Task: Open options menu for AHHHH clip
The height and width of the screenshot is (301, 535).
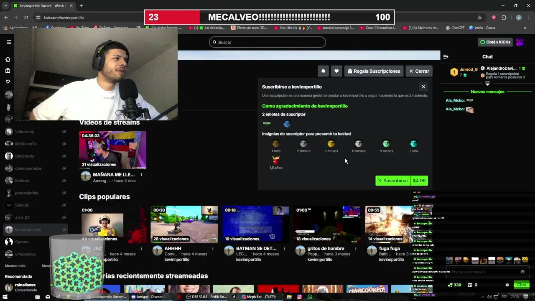Action: 213,249
